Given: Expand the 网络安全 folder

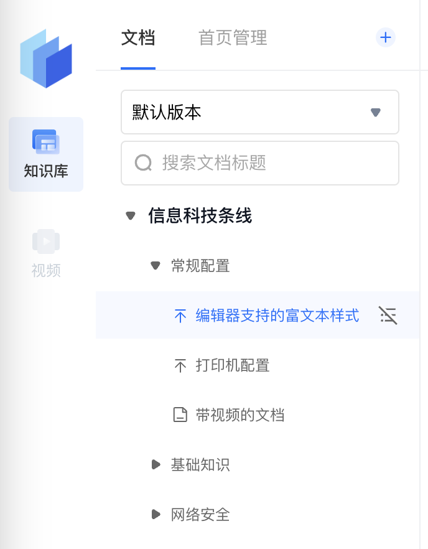Looking at the screenshot, I should (156, 515).
